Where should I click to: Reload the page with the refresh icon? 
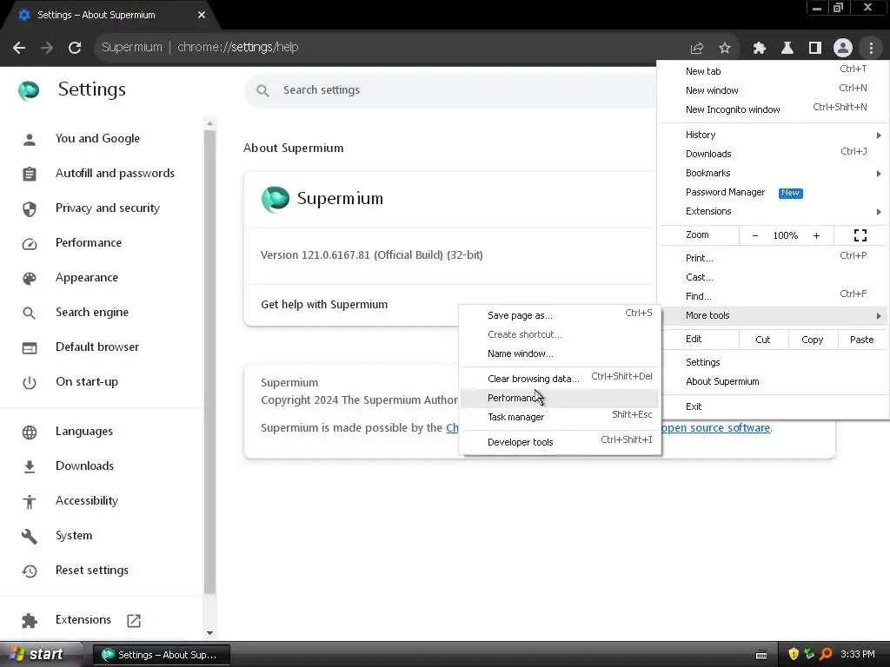pos(75,48)
